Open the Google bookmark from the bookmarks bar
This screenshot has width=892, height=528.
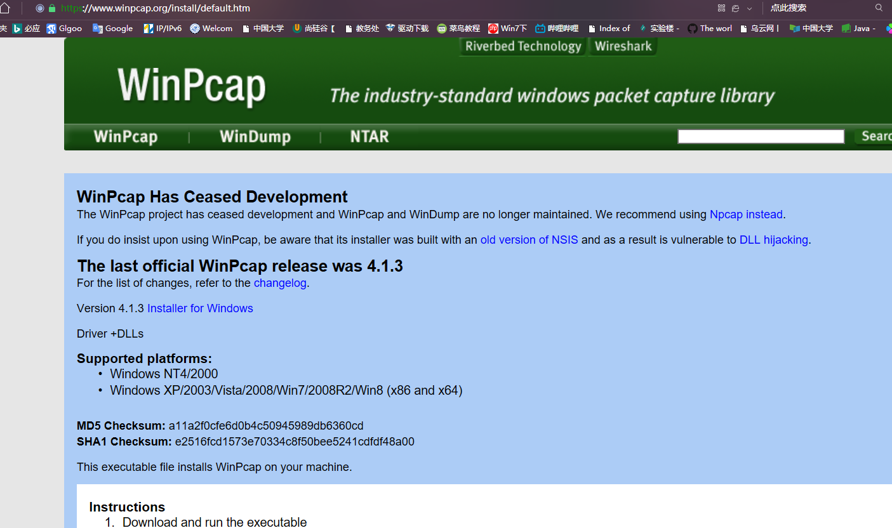click(x=112, y=28)
